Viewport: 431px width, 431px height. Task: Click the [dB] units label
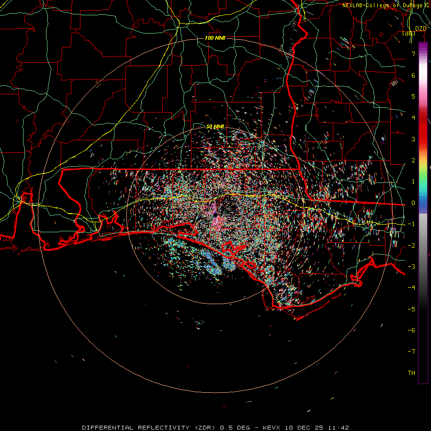coord(409,33)
